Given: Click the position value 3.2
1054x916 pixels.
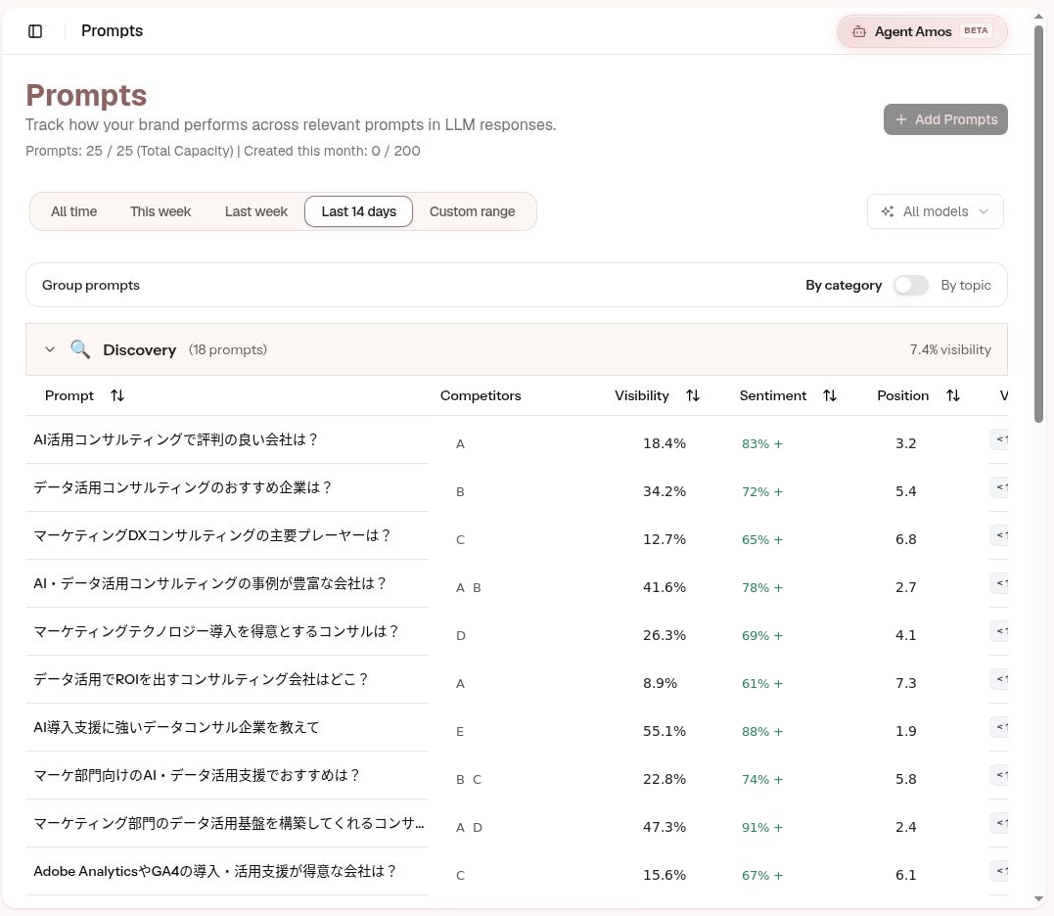Looking at the screenshot, I should [905, 443].
